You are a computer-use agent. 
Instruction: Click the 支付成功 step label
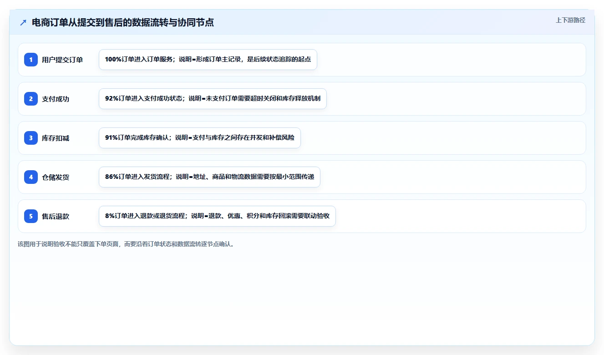tap(56, 99)
